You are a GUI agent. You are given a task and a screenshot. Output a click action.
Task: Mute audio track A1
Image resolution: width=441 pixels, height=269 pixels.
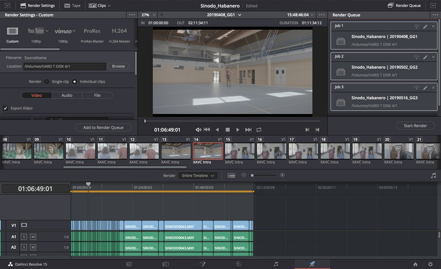(x=33, y=237)
